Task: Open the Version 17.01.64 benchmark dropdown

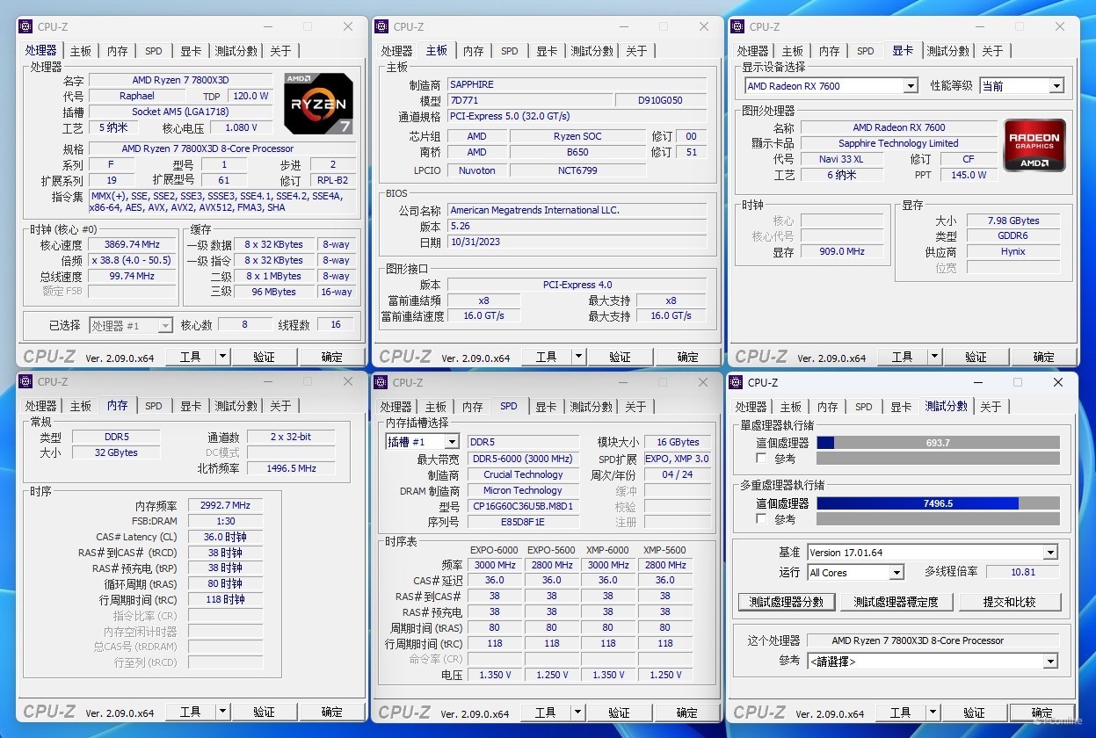Action: 932,553
